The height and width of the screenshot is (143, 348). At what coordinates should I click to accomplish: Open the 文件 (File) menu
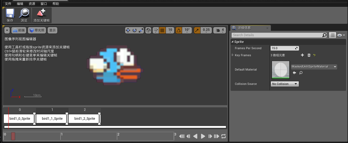pyautogui.click(x=8, y=4)
